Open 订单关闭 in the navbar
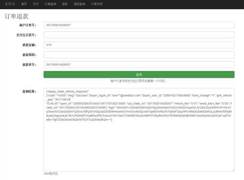The height and width of the screenshot is (180, 244). 97,4
